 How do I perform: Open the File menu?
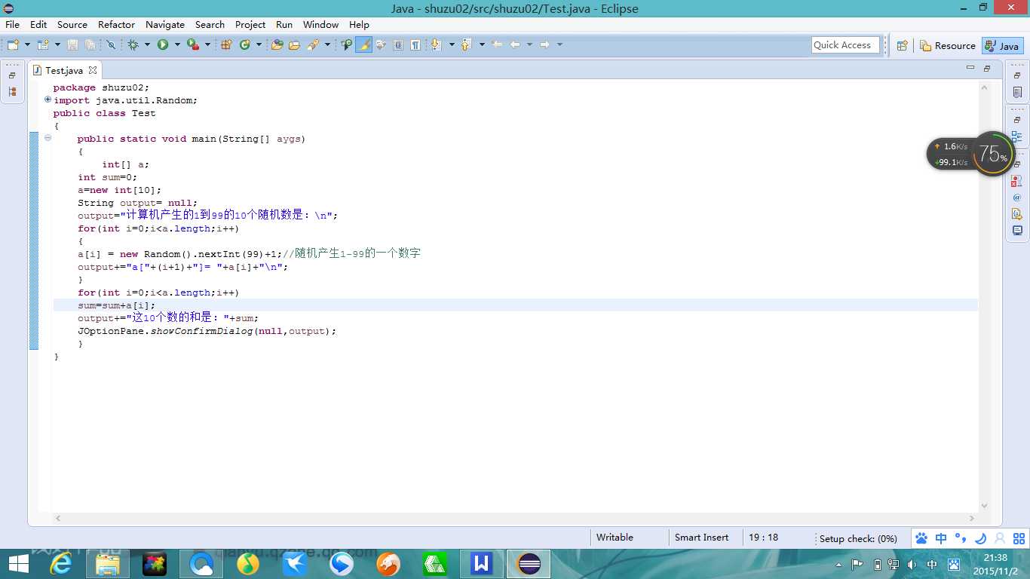(x=12, y=24)
